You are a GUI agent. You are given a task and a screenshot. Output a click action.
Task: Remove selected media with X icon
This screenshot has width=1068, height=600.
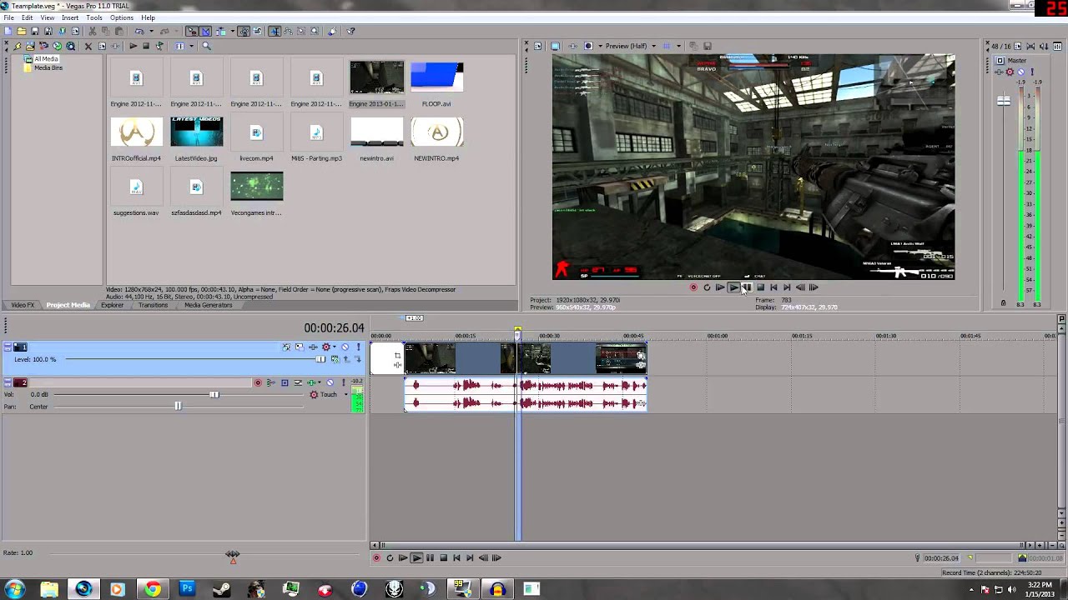click(88, 46)
